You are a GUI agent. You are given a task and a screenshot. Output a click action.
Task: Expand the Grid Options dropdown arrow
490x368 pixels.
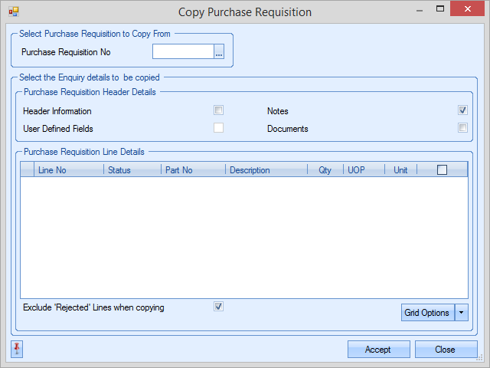click(x=461, y=312)
